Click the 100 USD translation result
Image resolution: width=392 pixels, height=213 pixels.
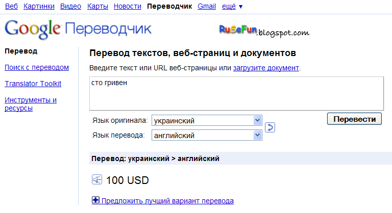coord(128,180)
